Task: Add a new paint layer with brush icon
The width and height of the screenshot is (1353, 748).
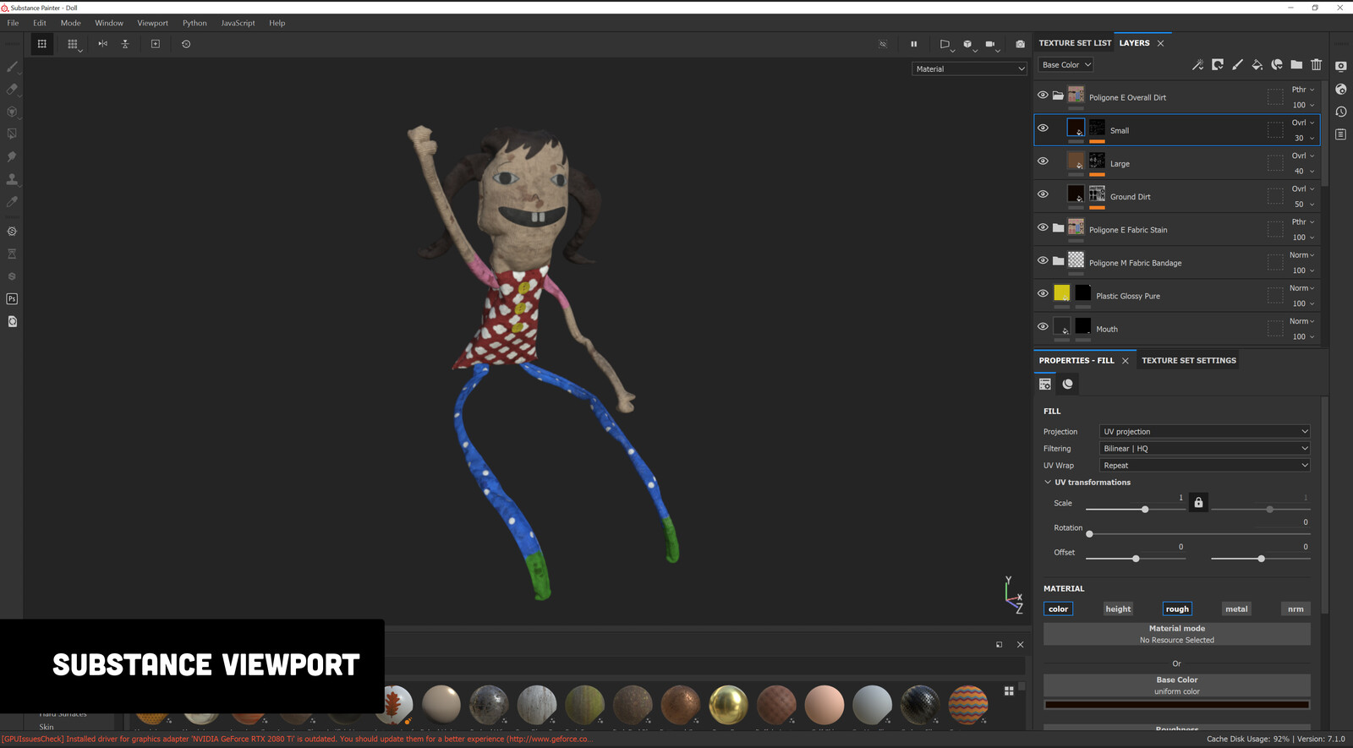Action: click(1237, 64)
